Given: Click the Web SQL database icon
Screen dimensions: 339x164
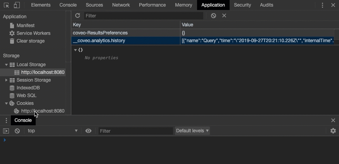Looking at the screenshot, I should tap(12, 96).
